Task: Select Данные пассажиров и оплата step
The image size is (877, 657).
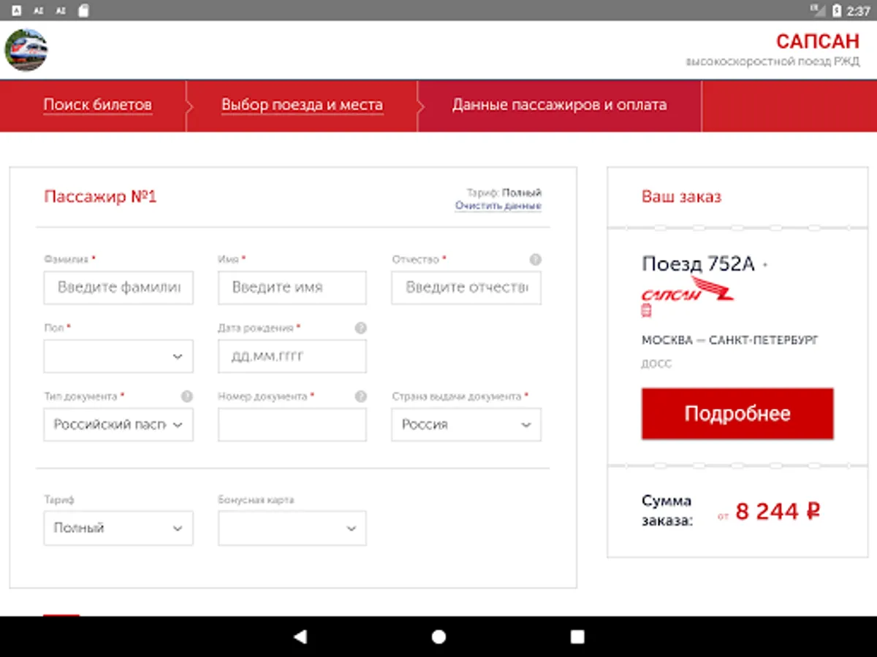Action: [559, 105]
